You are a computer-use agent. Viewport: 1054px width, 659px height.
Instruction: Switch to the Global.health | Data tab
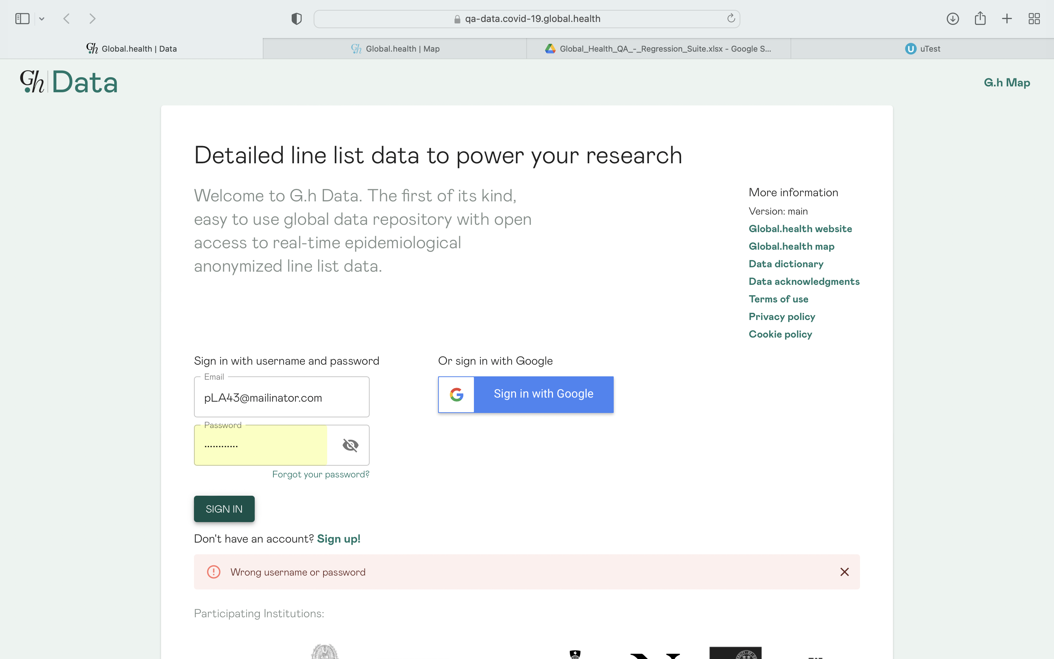[x=131, y=48]
